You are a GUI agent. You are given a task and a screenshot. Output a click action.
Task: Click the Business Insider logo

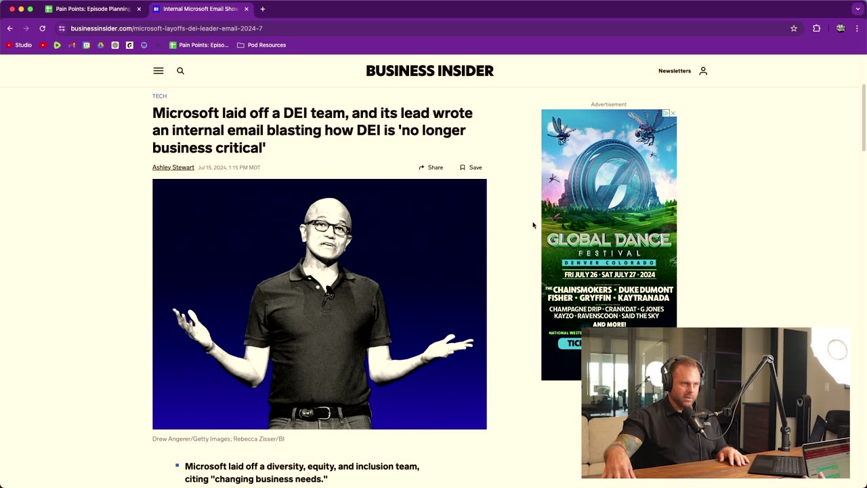point(429,70)
